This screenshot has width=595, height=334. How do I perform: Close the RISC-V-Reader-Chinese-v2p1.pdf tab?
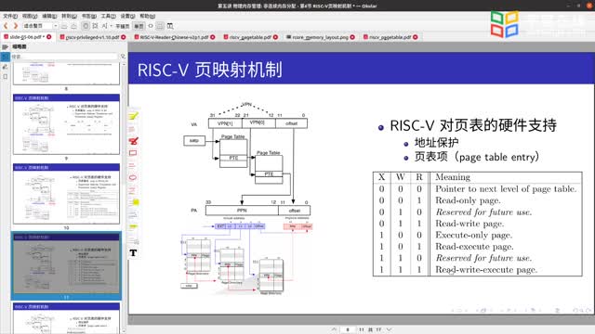(213, 37)
